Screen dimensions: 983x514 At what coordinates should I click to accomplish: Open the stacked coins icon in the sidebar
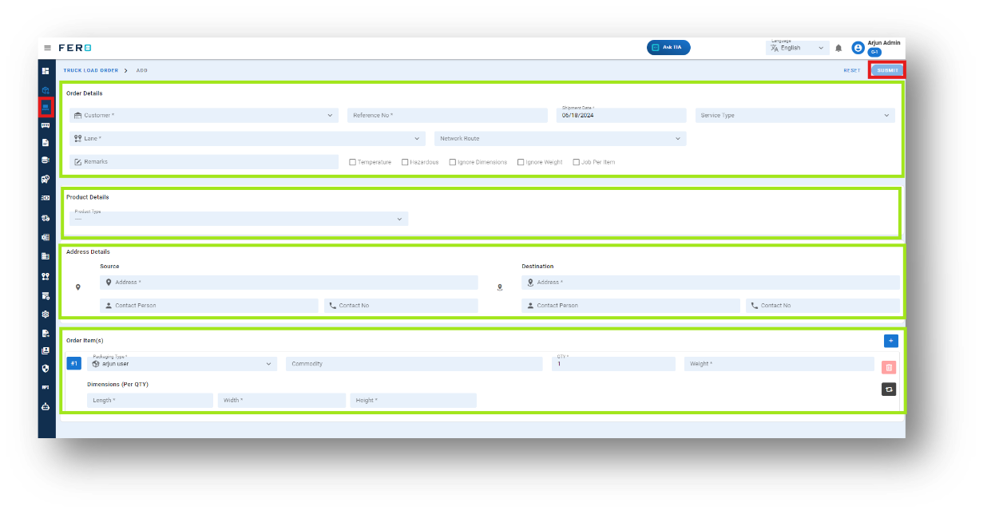(46, 160)
